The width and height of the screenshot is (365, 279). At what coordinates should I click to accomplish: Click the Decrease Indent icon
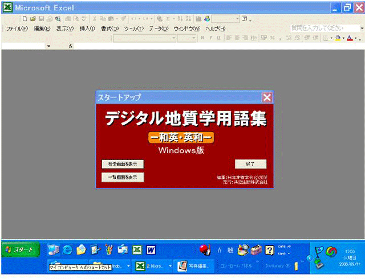(307, 38)
